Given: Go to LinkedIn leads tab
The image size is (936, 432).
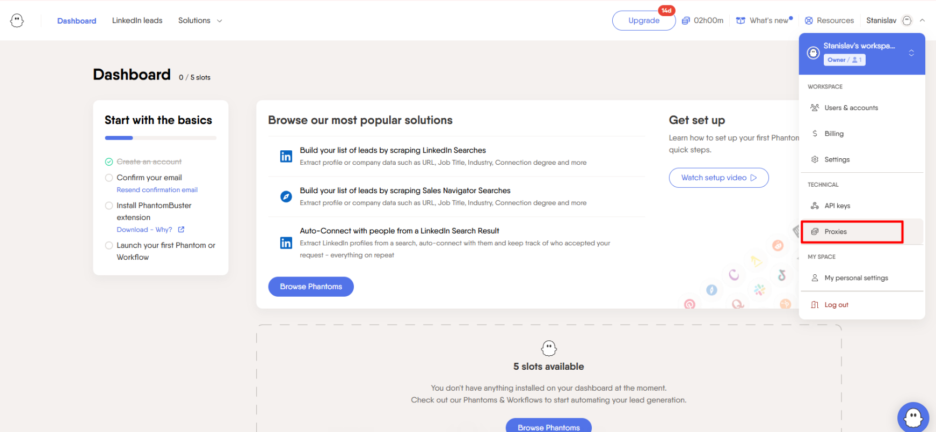Looking at the screenshot, I should click(x=137, y=20).
